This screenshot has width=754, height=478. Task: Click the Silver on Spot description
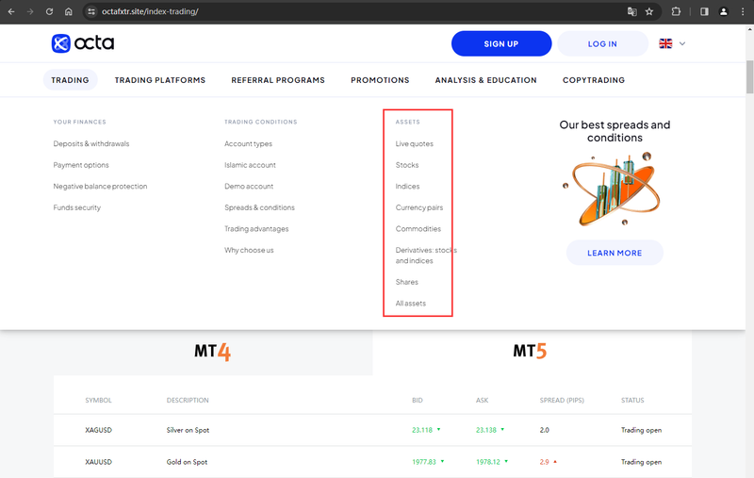tap(188, 430)
